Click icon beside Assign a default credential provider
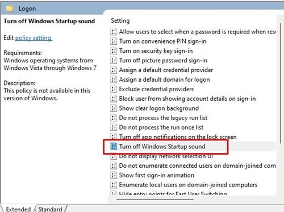This screenshot has height=212, width=284. pyautogui.click(x=114, y=70)
